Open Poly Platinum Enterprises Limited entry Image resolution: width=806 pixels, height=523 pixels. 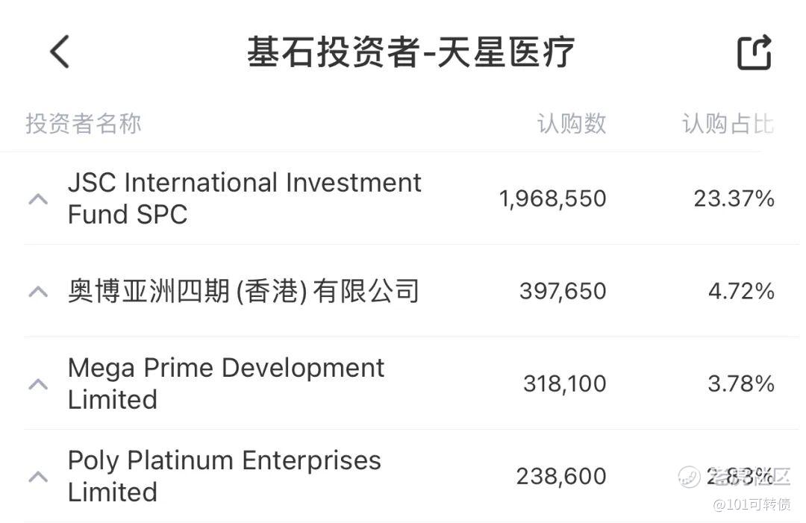pos(224,476)
